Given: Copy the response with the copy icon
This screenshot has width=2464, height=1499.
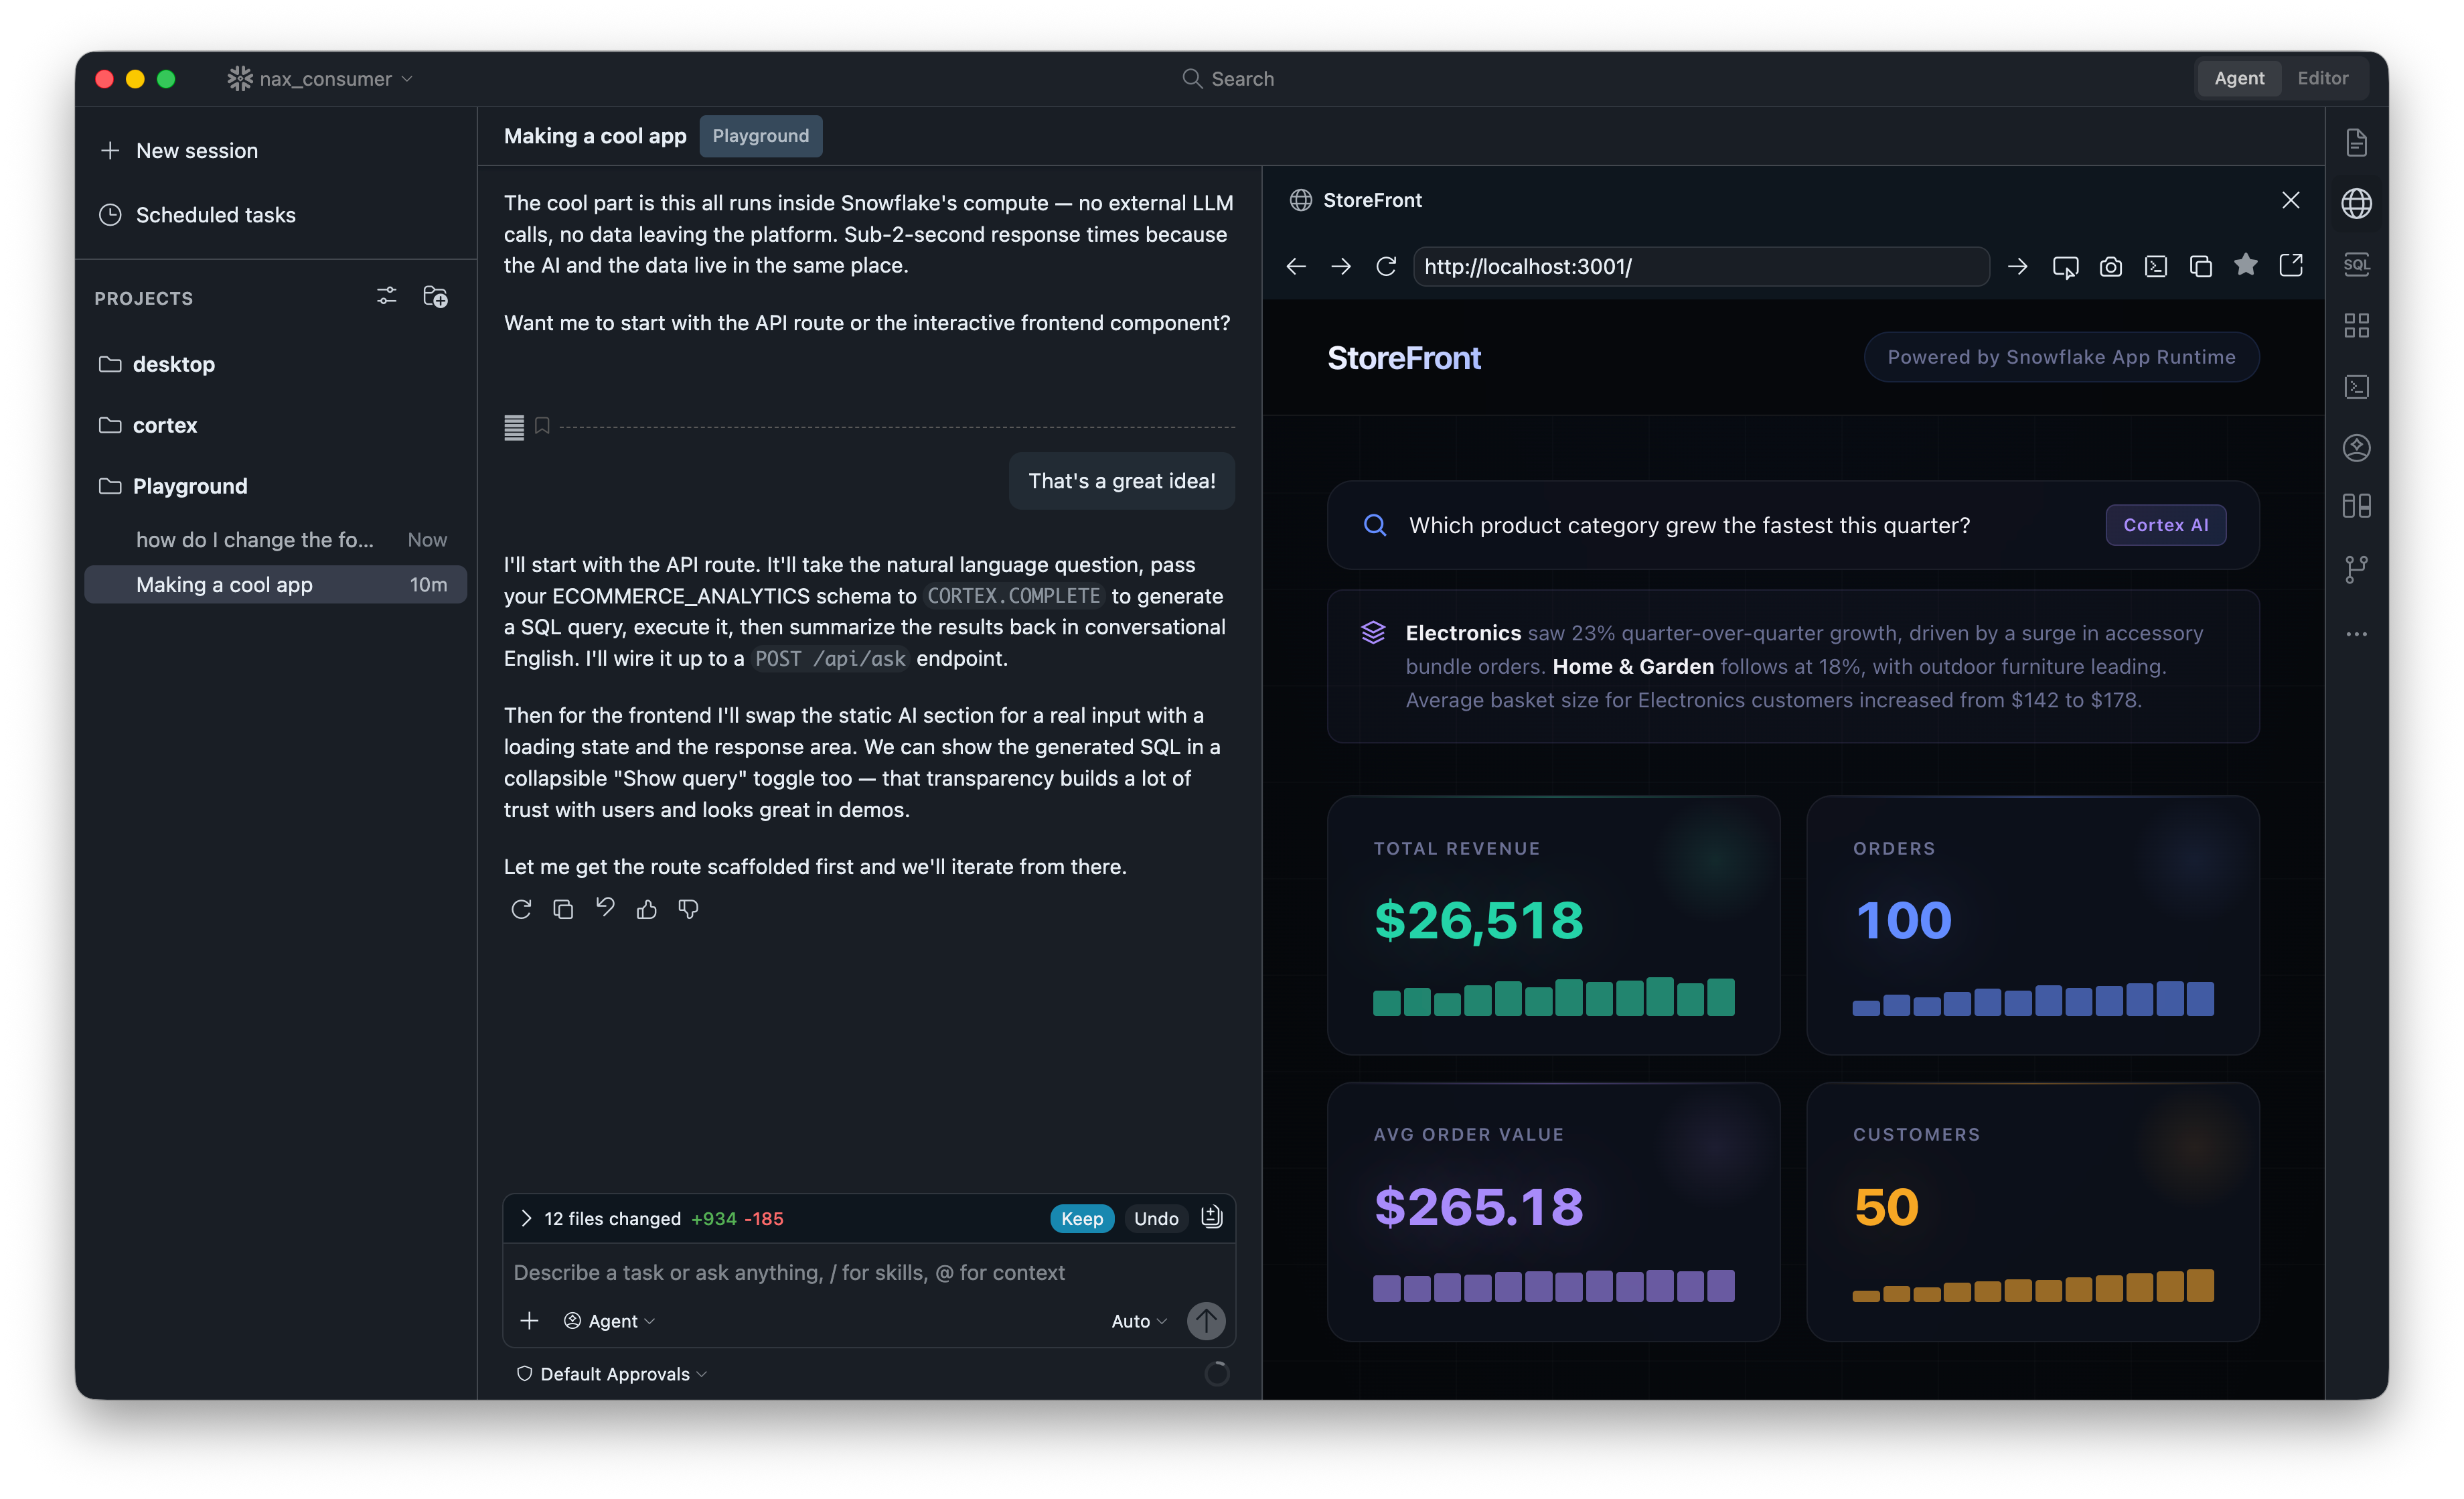Looking at the screenshot, I should coord(563,909).
